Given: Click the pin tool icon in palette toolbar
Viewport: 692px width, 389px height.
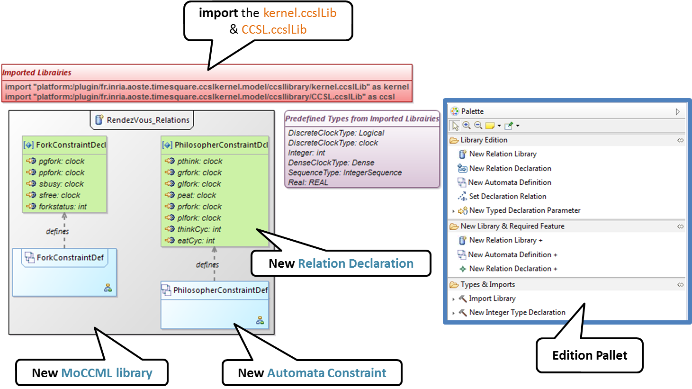Looking at the screenshot, I should pos(509,126).
